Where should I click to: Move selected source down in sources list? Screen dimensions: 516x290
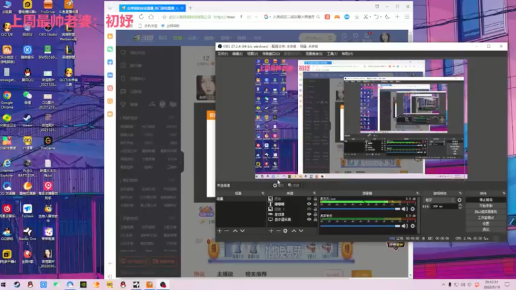tap(301, 231)
